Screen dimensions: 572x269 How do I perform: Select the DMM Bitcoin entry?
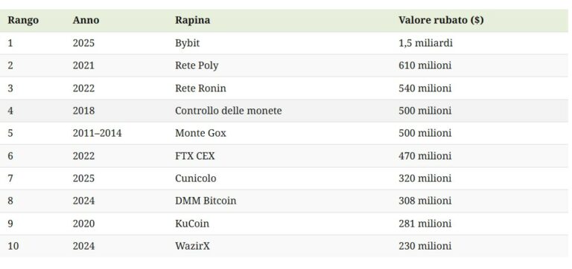click(x=206, y=201)
